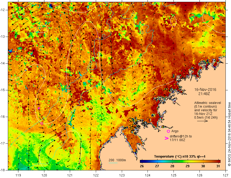Click the longitude axis label '126'
Image resolution: width=231 pixels, height=178 pixels.
[x=199, y=175]
